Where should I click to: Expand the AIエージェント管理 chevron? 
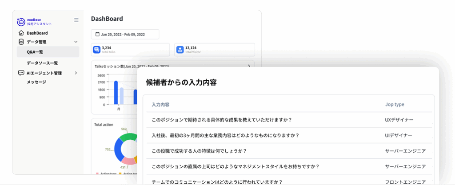[x=76, y=73]
